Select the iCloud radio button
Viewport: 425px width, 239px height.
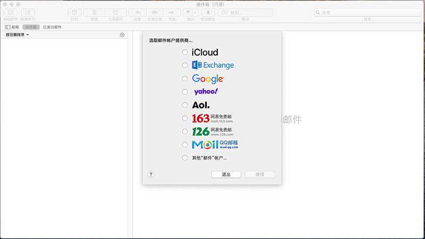coord(185,52)
